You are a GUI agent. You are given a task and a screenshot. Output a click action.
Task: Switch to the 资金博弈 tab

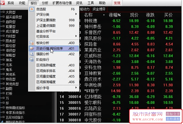99,9
